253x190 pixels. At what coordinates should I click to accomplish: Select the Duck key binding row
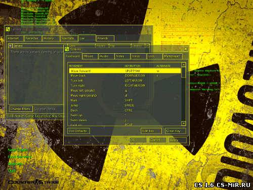coord(125,110)
